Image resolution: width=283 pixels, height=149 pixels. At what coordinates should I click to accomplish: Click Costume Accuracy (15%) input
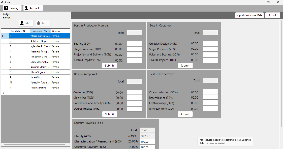click(147, 147)
